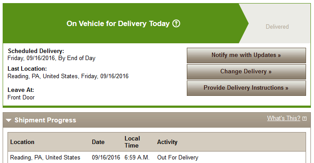
Task: Click Notify me with Updates button
Action: point(246,55)
